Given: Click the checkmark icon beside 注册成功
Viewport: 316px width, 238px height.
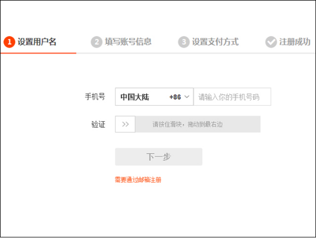Looking at the screenshot, I should (x=271, y=42).
